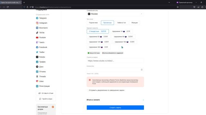Viewport: 206px width, 115px height.
Task: Open tracking protection shield icon
Action: 24,7
